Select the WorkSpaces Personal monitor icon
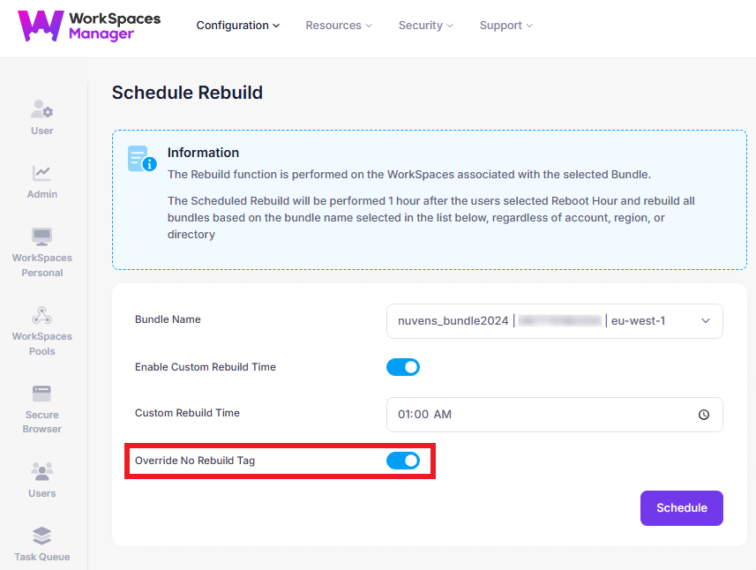Image resolution: width=756 pixels, height=570 pixels. pyautogui.click(x=42, y=236)
